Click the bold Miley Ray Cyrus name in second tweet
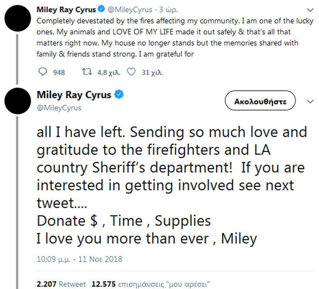The width and height of the screenshot is (319, 289). [x=74, y=95]
